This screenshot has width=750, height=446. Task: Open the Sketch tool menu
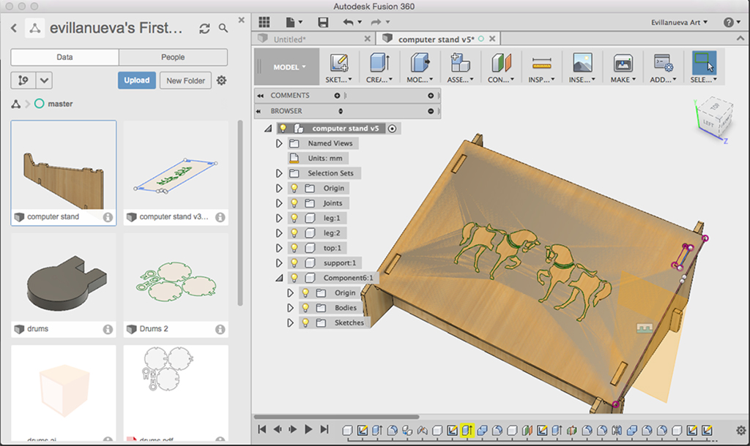(x=338, y=67)
